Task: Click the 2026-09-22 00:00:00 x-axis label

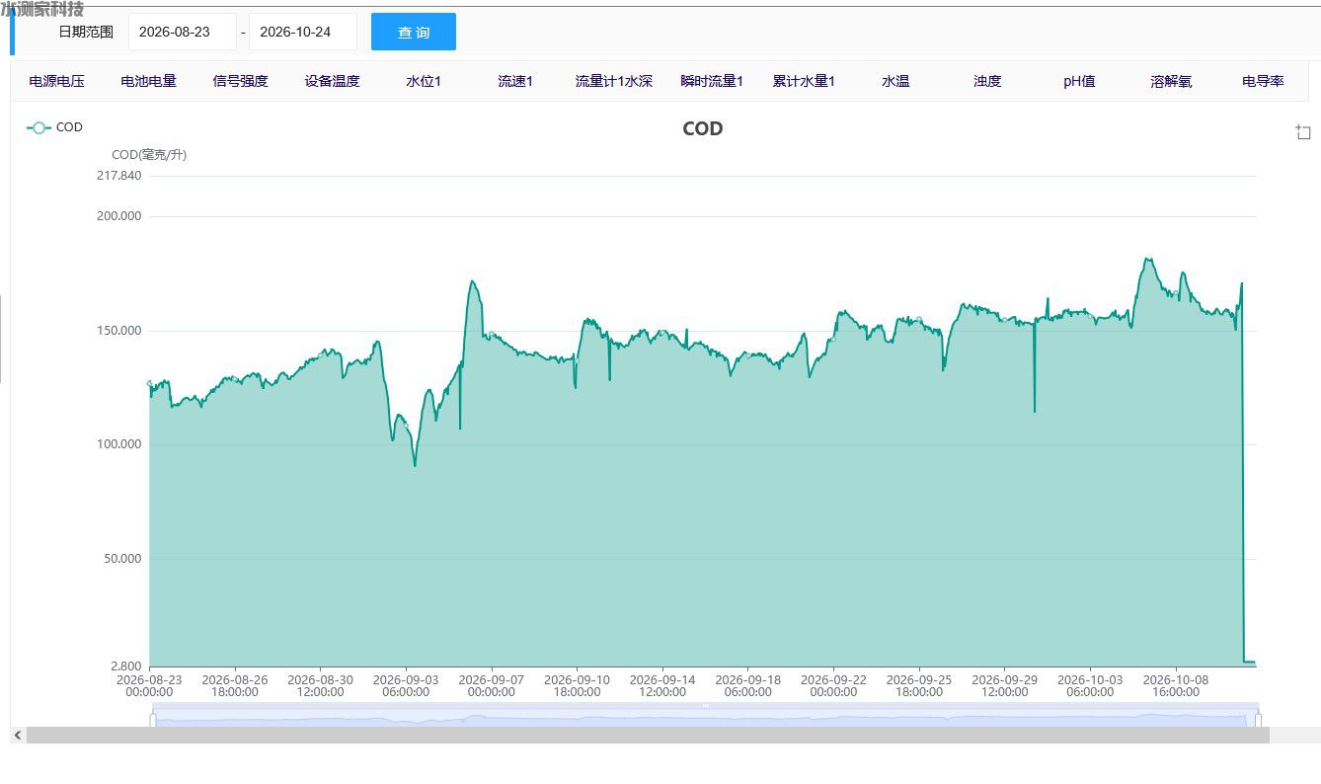Action: pos(833,686)
